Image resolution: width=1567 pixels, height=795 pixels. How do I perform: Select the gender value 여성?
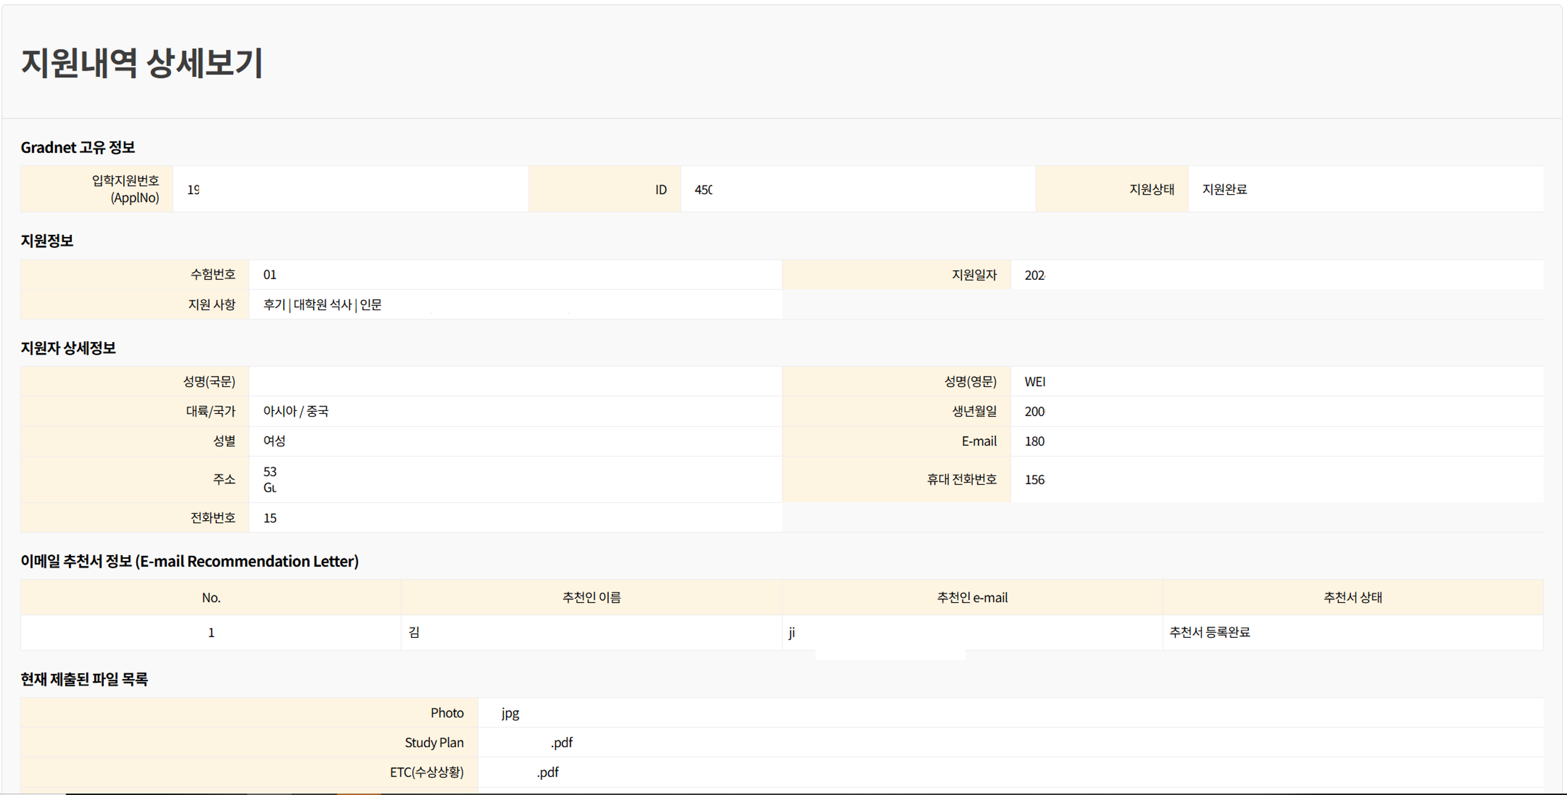click(274, 441)
